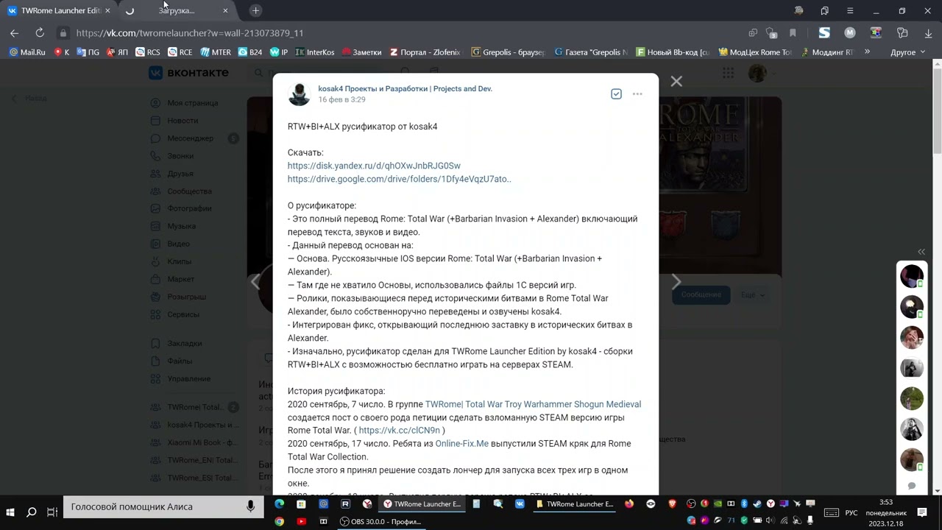This screenshot has width=942, height=530.
Task: Open Сообщества in VK sidebar
Action: [189, 191]
